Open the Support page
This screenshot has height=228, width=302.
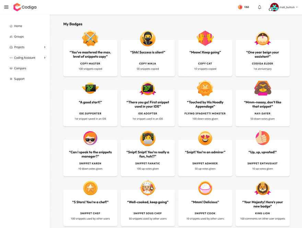[x=19, y=79]
